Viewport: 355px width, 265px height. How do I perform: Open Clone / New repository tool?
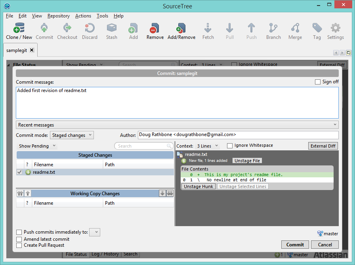pyautogui.click(x=19, y=31)
